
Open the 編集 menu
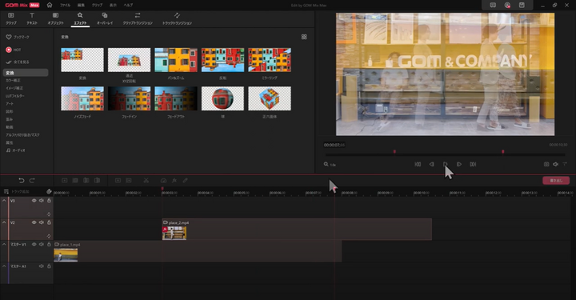(81, 5)
